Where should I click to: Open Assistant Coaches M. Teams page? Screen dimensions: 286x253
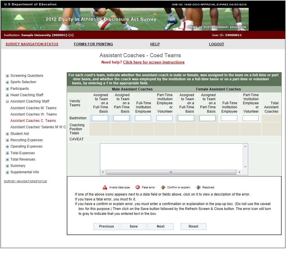click(34, 108)
